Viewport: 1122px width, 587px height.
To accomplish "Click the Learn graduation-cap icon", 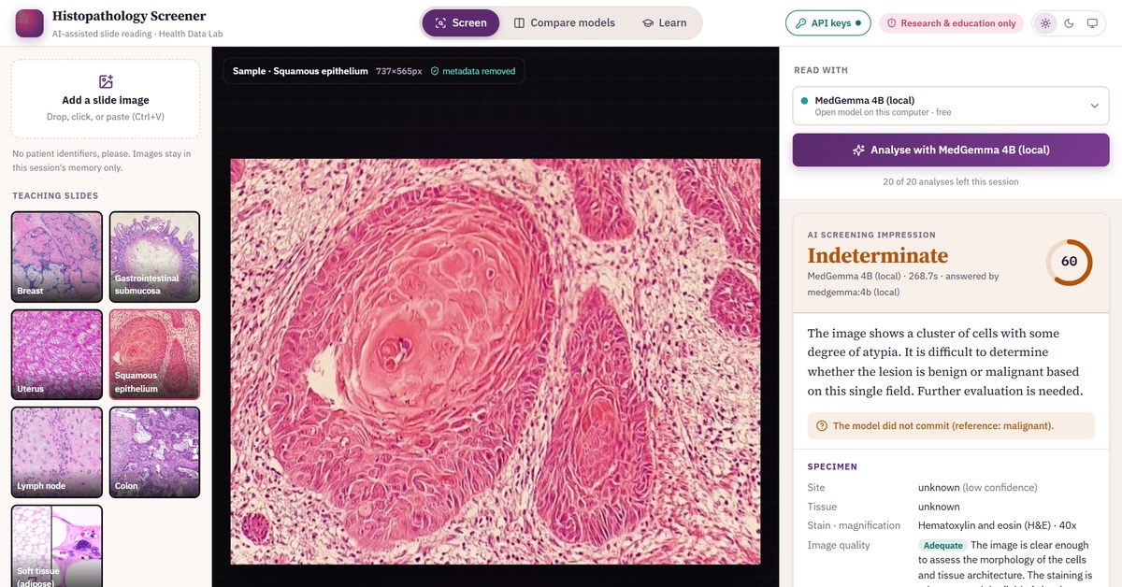I will coord(647,22).
